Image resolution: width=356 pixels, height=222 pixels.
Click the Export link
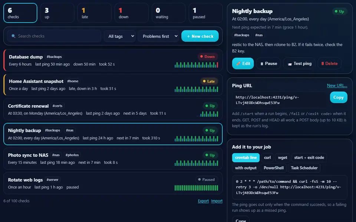203,201
